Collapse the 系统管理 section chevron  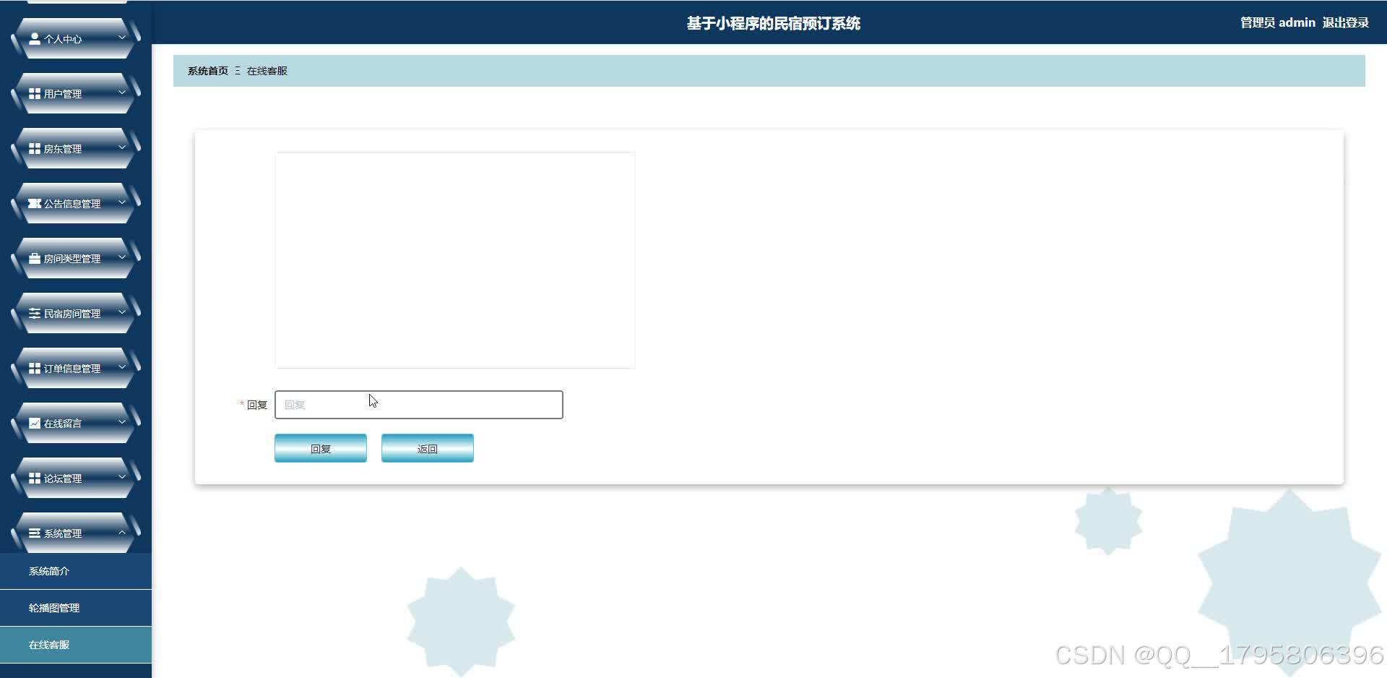click(x=121, y=533)
